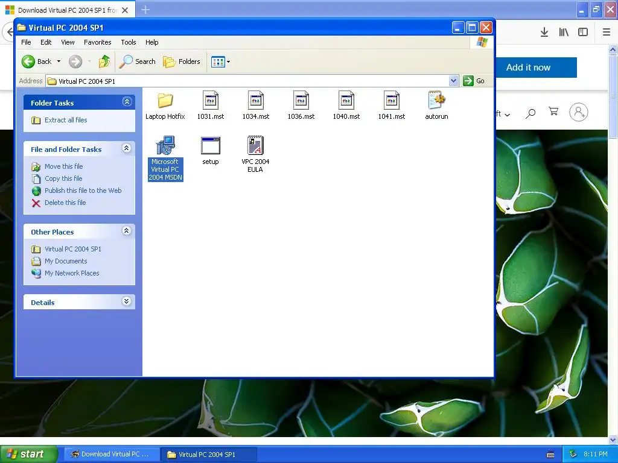
Task: Click the browser vertical scrollbar thumb
Action: point(613,96)
